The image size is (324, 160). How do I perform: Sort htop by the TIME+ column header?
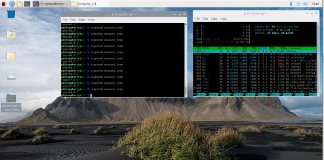(283, 48)
